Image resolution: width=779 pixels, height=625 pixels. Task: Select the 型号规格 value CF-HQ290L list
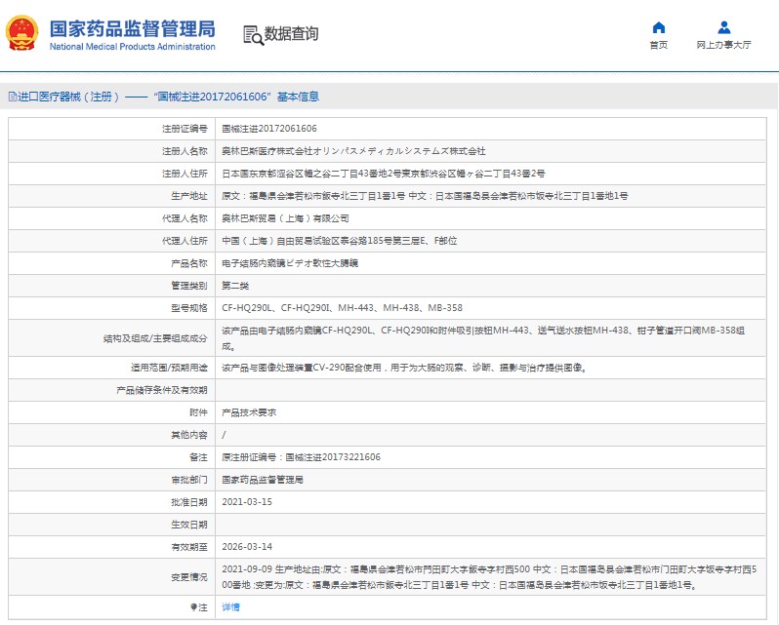(342, 308)
